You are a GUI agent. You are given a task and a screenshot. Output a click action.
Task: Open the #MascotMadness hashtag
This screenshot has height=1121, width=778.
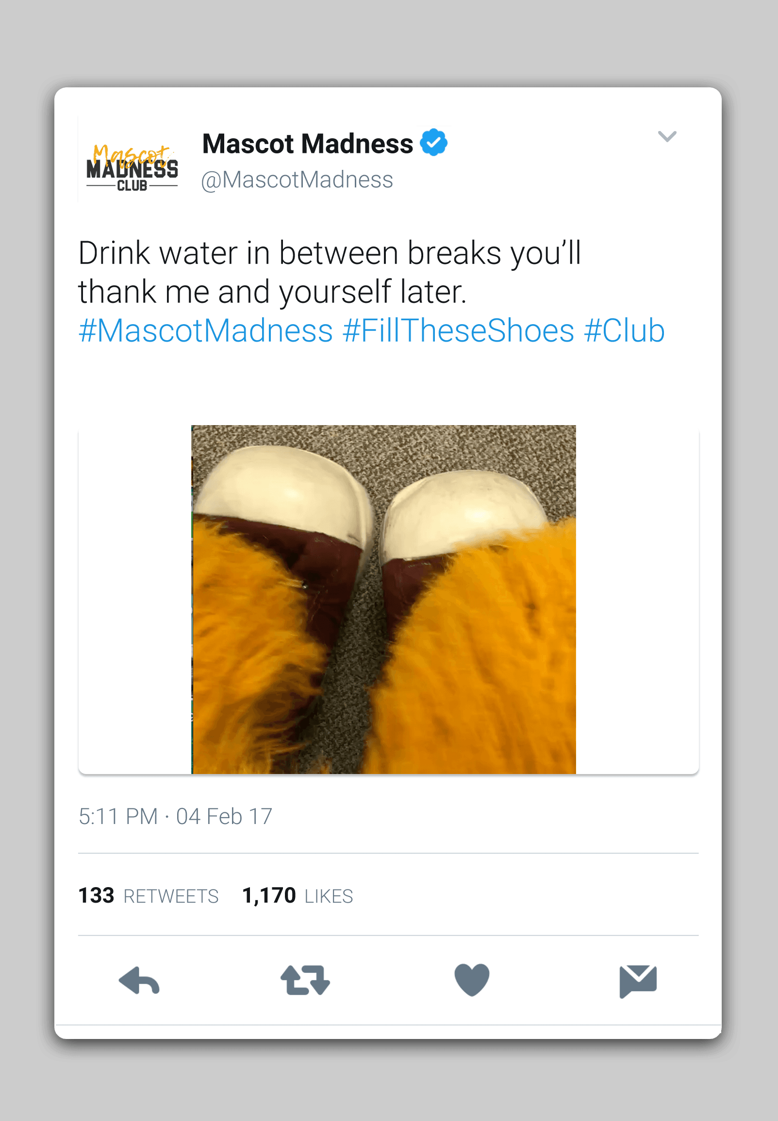click(206, 331)
